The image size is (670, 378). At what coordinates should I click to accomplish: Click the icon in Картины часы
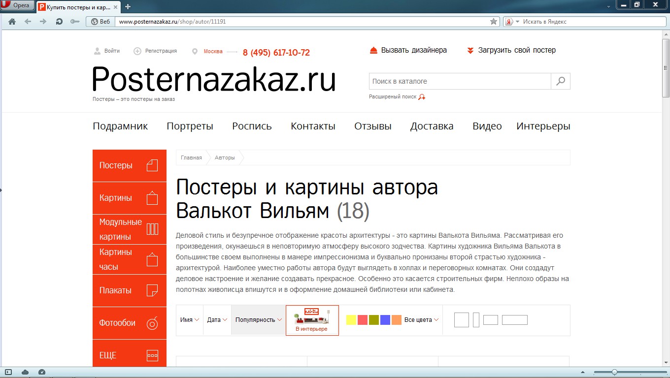pos(152,259)
